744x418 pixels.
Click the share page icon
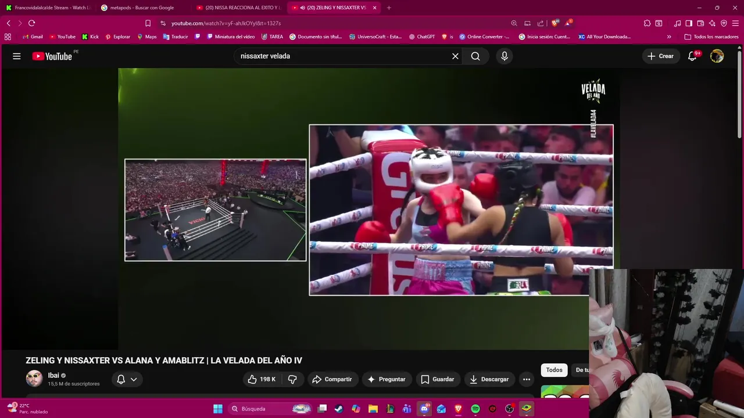[x=541, y=23]
